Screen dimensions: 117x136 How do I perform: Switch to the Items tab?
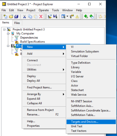(6, 23)
